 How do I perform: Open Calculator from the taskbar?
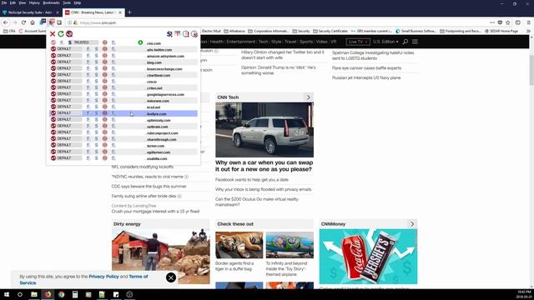75,294
